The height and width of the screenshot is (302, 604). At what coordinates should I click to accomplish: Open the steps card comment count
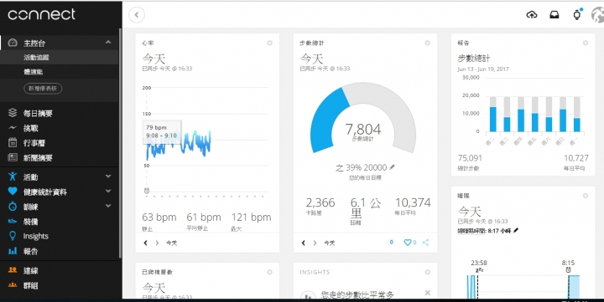(392, 243)
